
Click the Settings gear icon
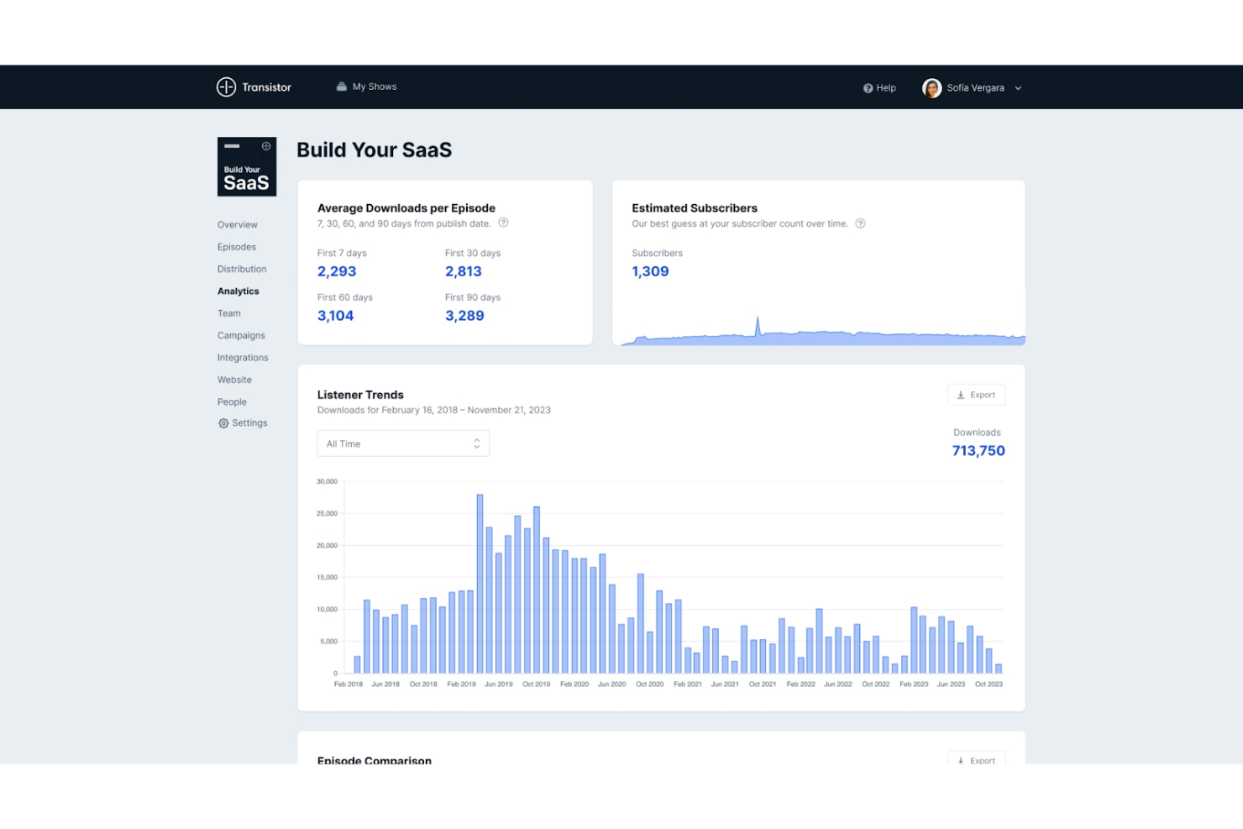tap(223, 424)
